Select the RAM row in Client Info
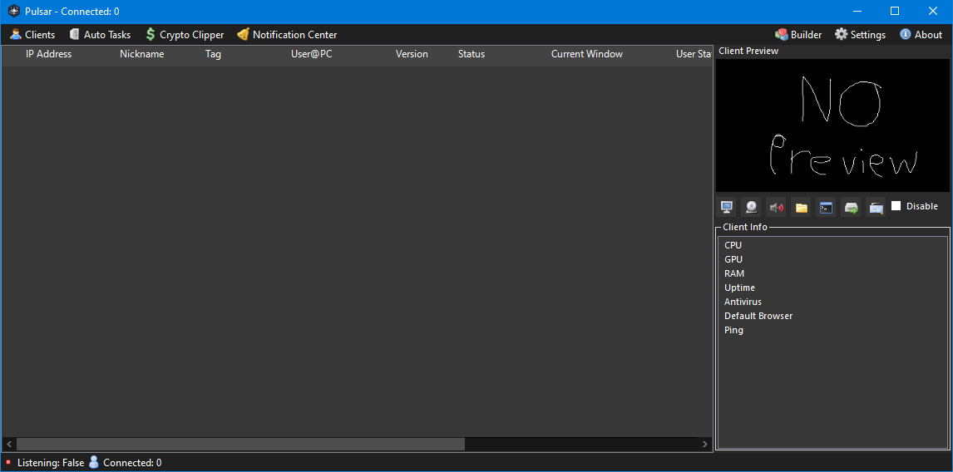 tap(733, 273)
